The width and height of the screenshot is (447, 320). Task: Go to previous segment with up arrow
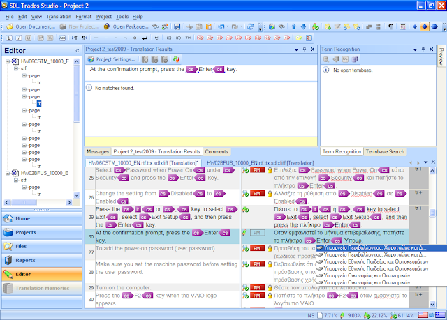pos(293,26)
